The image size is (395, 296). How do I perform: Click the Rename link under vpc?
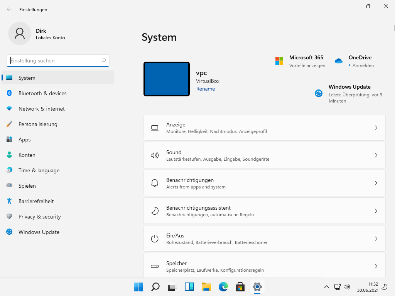pos(206,89)
